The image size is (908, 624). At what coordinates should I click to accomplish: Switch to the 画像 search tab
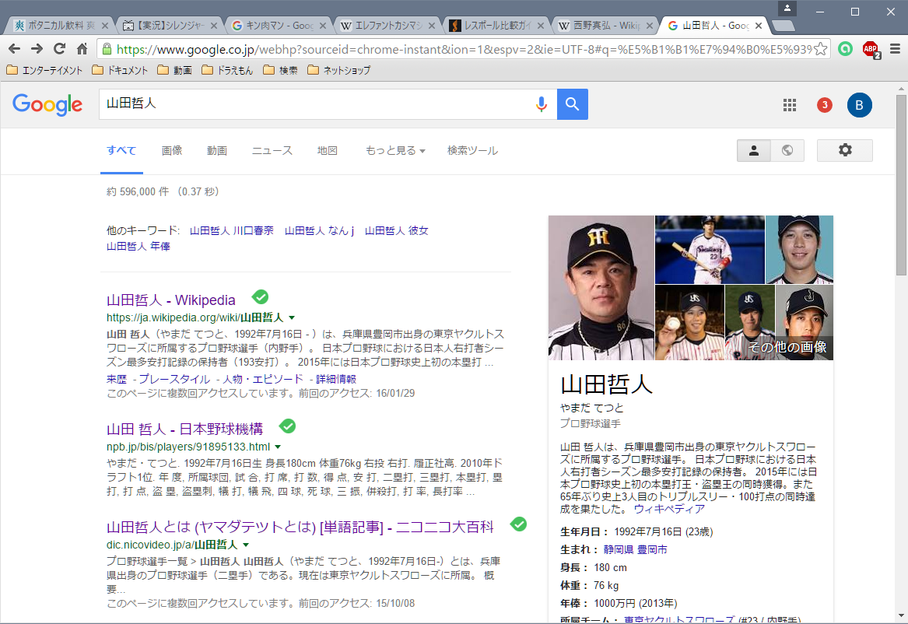click(x=171, y=150)
